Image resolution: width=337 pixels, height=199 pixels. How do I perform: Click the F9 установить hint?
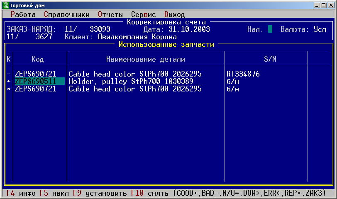100,193
